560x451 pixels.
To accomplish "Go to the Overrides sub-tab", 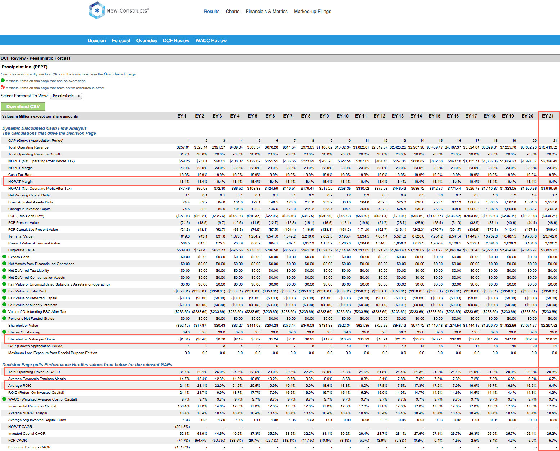I will tap(147, 41).
